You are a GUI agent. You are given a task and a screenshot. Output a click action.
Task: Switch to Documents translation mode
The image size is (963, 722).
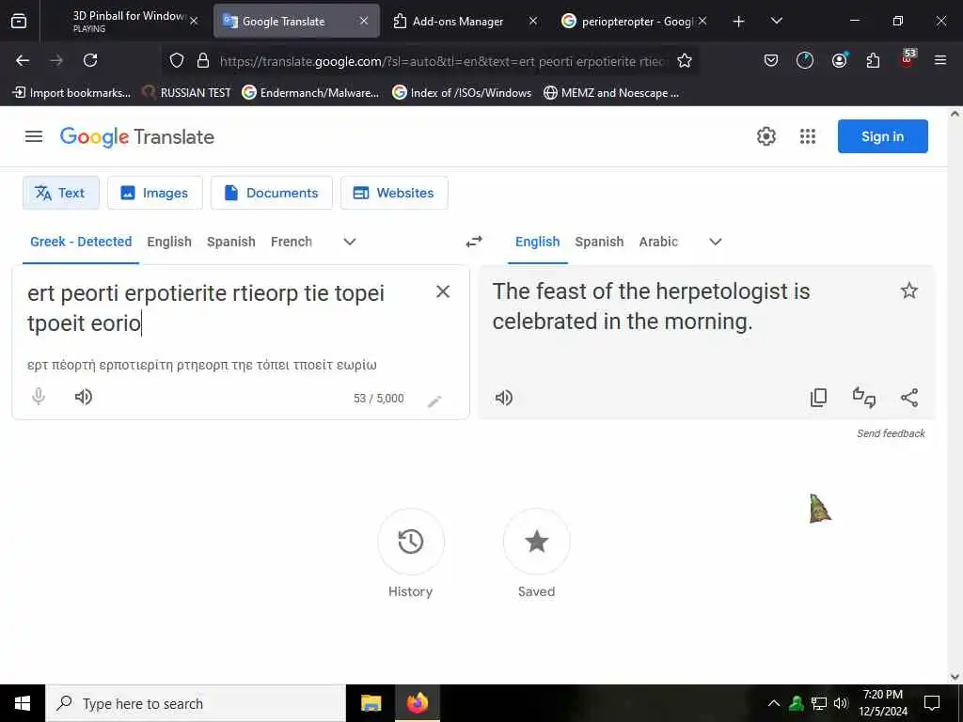[272, 193]
